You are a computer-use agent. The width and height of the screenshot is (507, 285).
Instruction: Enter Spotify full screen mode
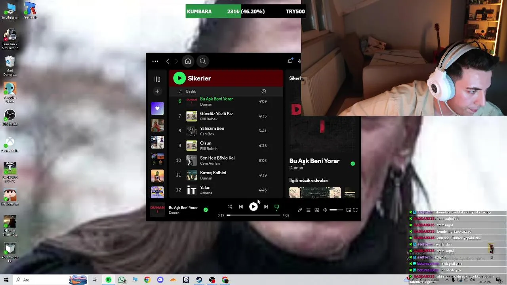click(x=356, y=210)
